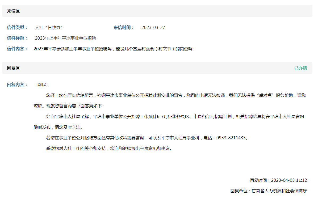The image size is (314, 199).
Task: Click the phone number 0933-8211433
Action: coord(231,138)
